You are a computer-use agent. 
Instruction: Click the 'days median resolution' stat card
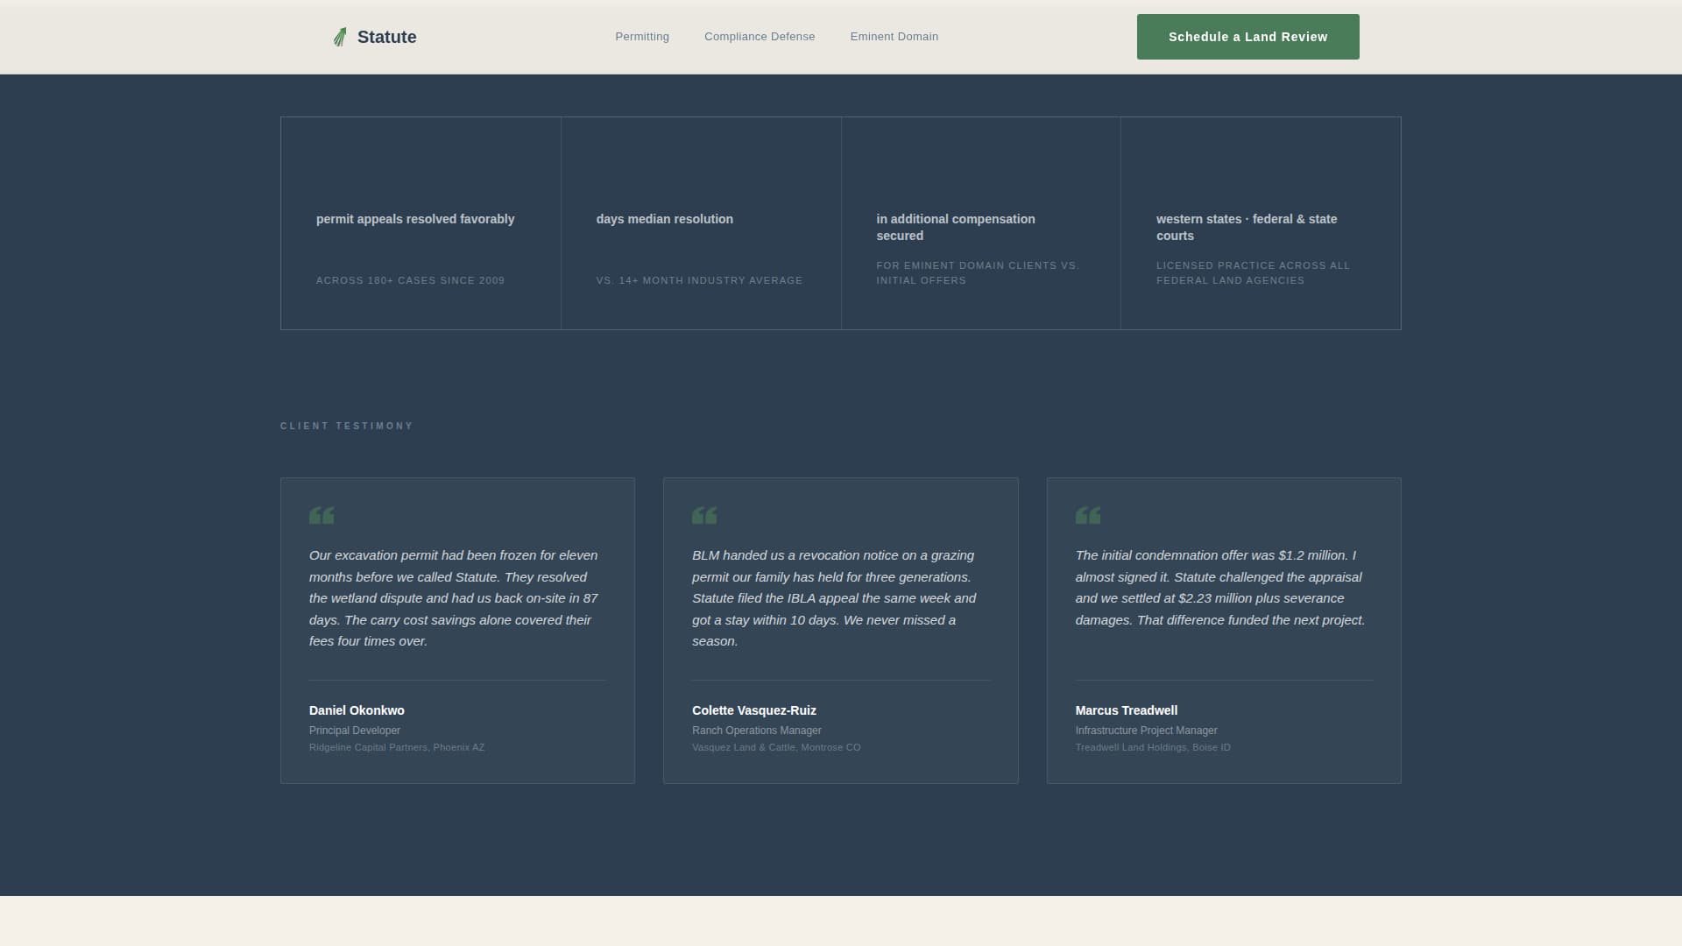point(701,223)
